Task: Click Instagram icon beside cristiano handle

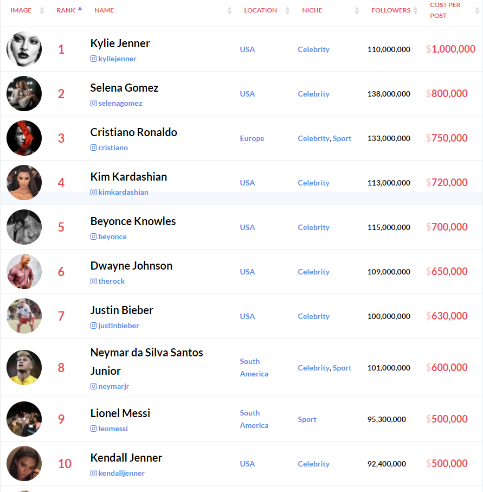Action: pyautogui.click(x=93, y=148)
